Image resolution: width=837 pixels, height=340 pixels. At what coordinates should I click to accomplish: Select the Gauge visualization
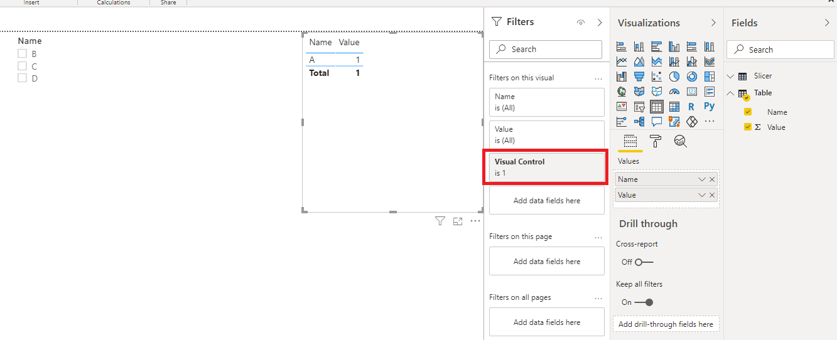(x=674, y=92)
